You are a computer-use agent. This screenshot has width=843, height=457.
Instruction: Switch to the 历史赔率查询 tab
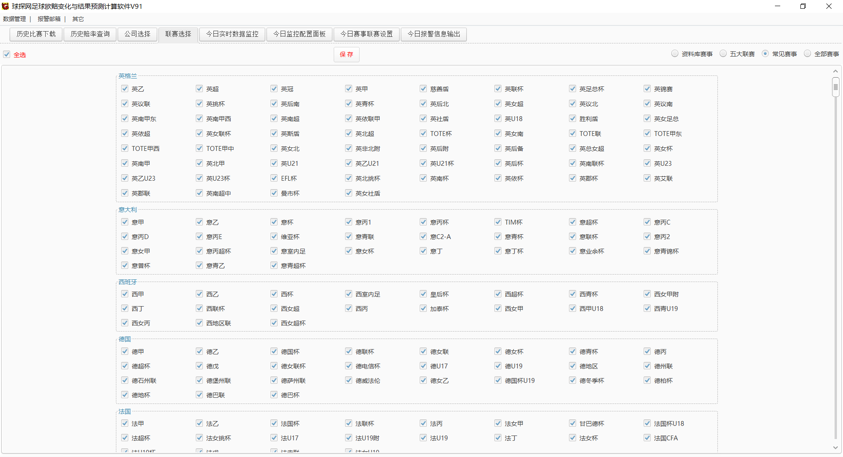click(x=90, y=34)
